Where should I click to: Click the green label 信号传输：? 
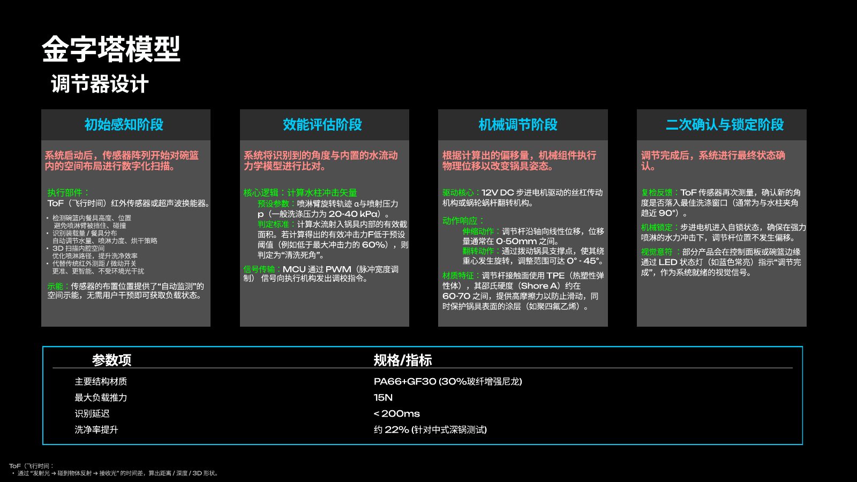(262, 269)
